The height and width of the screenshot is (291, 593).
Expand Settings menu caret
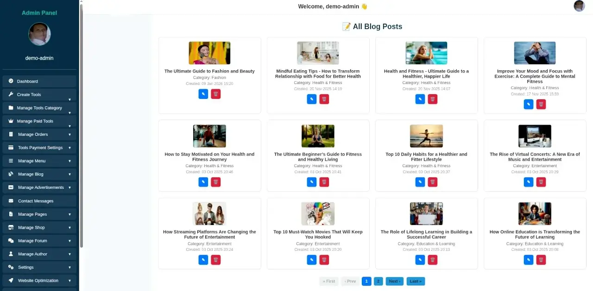point(70,267)
